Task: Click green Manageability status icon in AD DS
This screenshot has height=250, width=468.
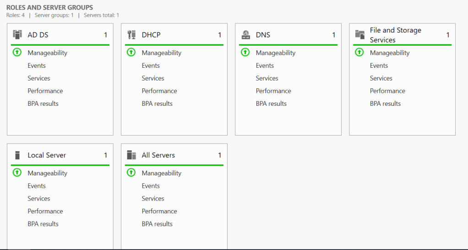Action: click(17, 53)
